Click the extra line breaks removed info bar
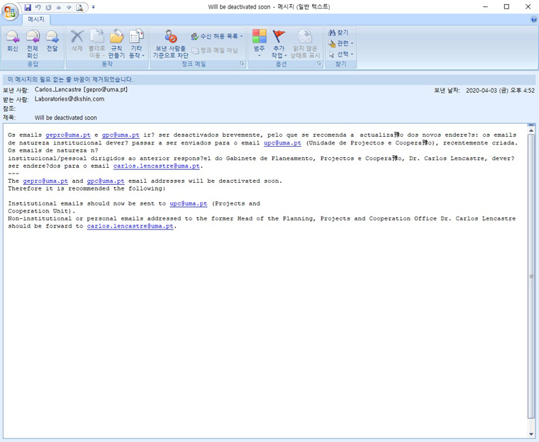The width and height of the screenshot is (539, 442). (x=71, y=79)
